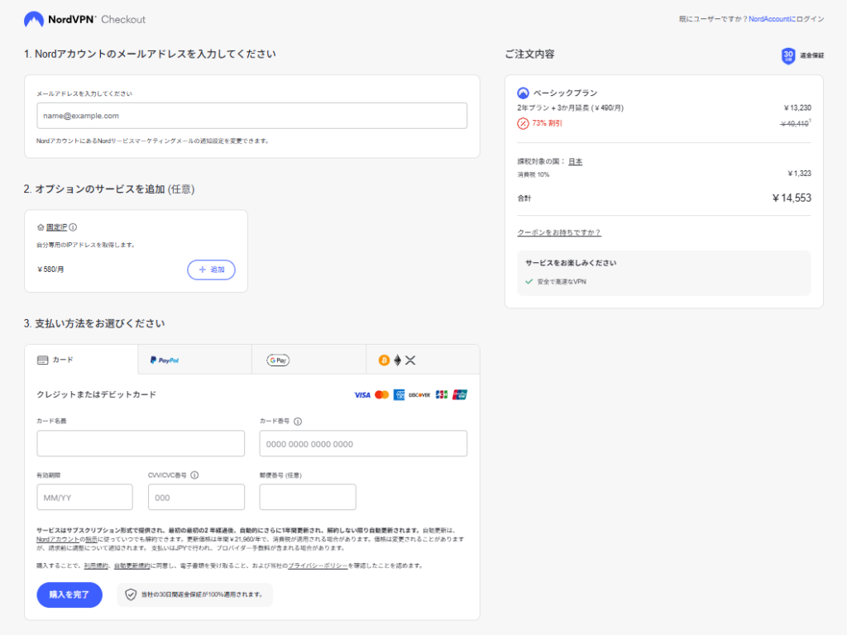Click the JCB card icon

[441, 394]
